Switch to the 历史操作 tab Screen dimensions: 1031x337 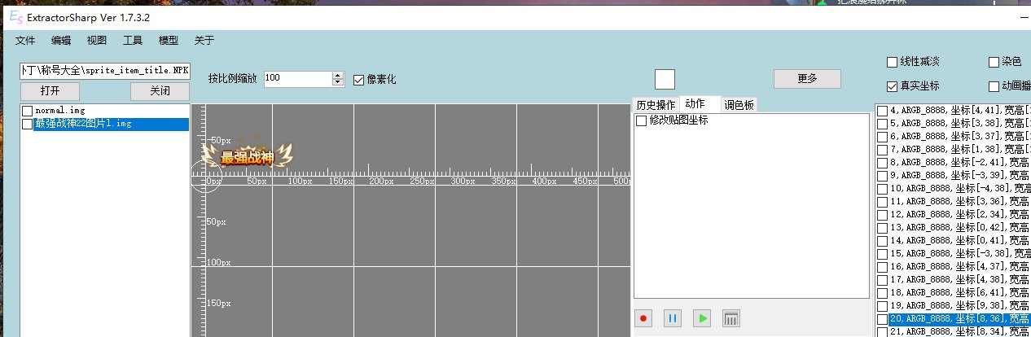(x=656, y=105)
